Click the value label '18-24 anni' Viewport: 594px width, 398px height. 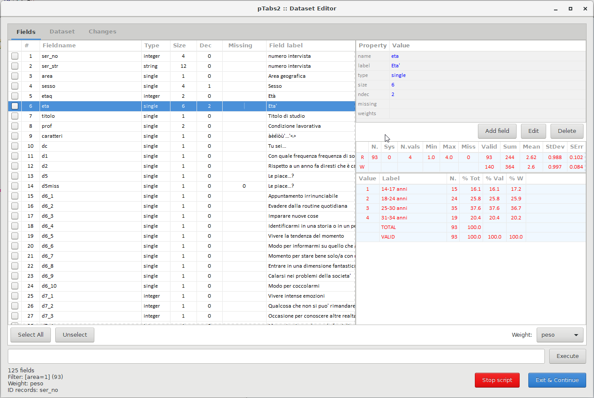[394, 199]
